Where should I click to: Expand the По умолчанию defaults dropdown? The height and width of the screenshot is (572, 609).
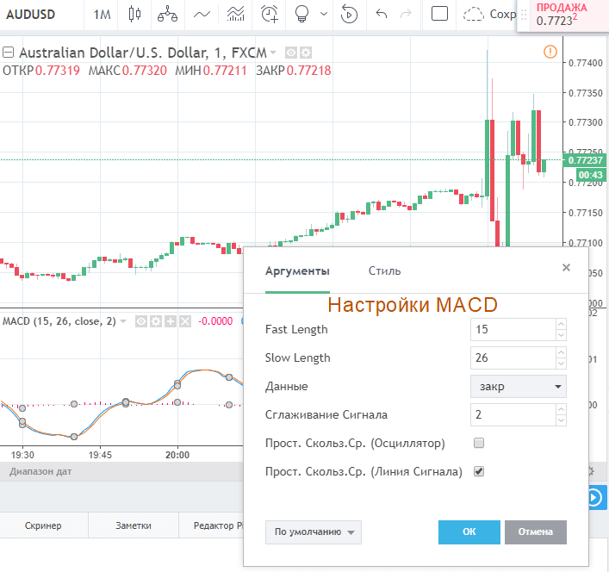click(314, 532)
